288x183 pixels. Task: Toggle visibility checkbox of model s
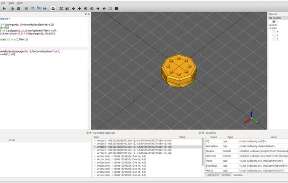(x=274, y=21)
